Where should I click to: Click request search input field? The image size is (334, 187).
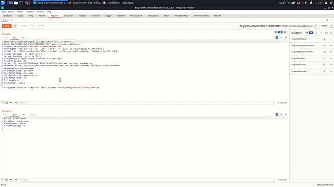147,103
